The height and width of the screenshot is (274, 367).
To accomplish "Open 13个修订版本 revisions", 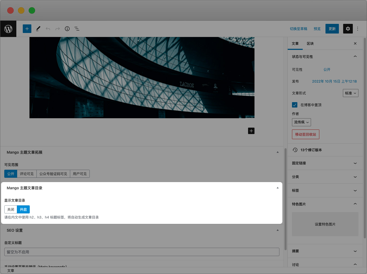I will click(x=325, y=150).
